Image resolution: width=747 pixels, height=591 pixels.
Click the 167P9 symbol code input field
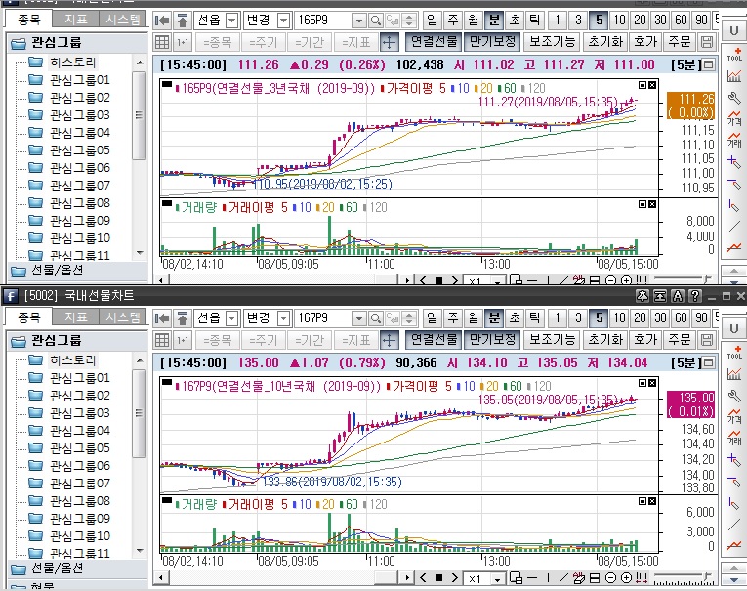tap(324, 318)
